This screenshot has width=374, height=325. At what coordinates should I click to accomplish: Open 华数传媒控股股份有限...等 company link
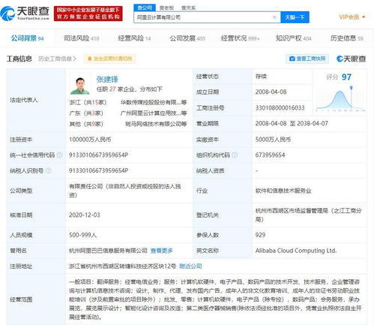154,102
